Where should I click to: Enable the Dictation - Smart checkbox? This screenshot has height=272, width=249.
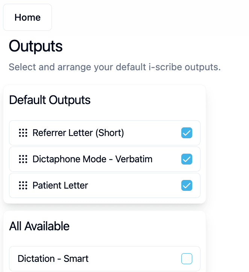187,258
